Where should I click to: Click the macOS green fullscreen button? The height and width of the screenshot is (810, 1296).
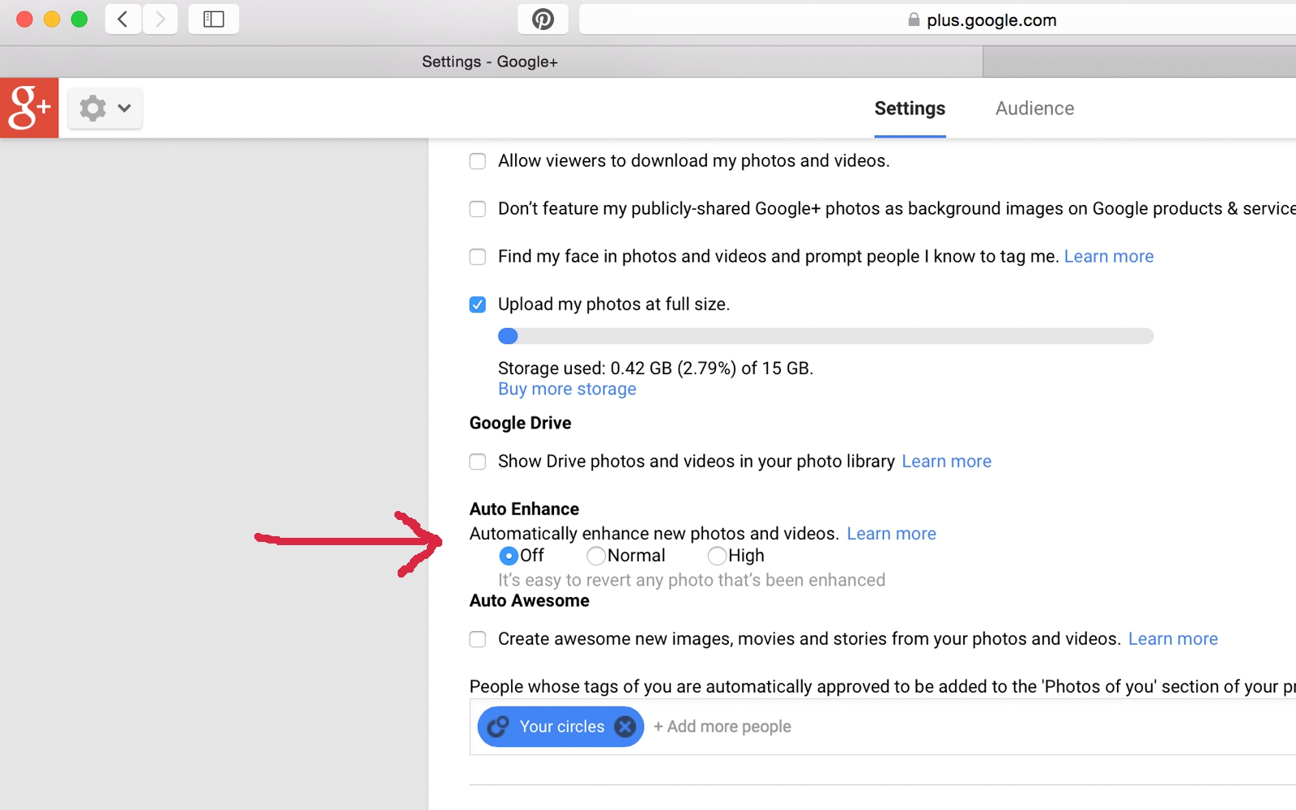click(x=79, y=19)
